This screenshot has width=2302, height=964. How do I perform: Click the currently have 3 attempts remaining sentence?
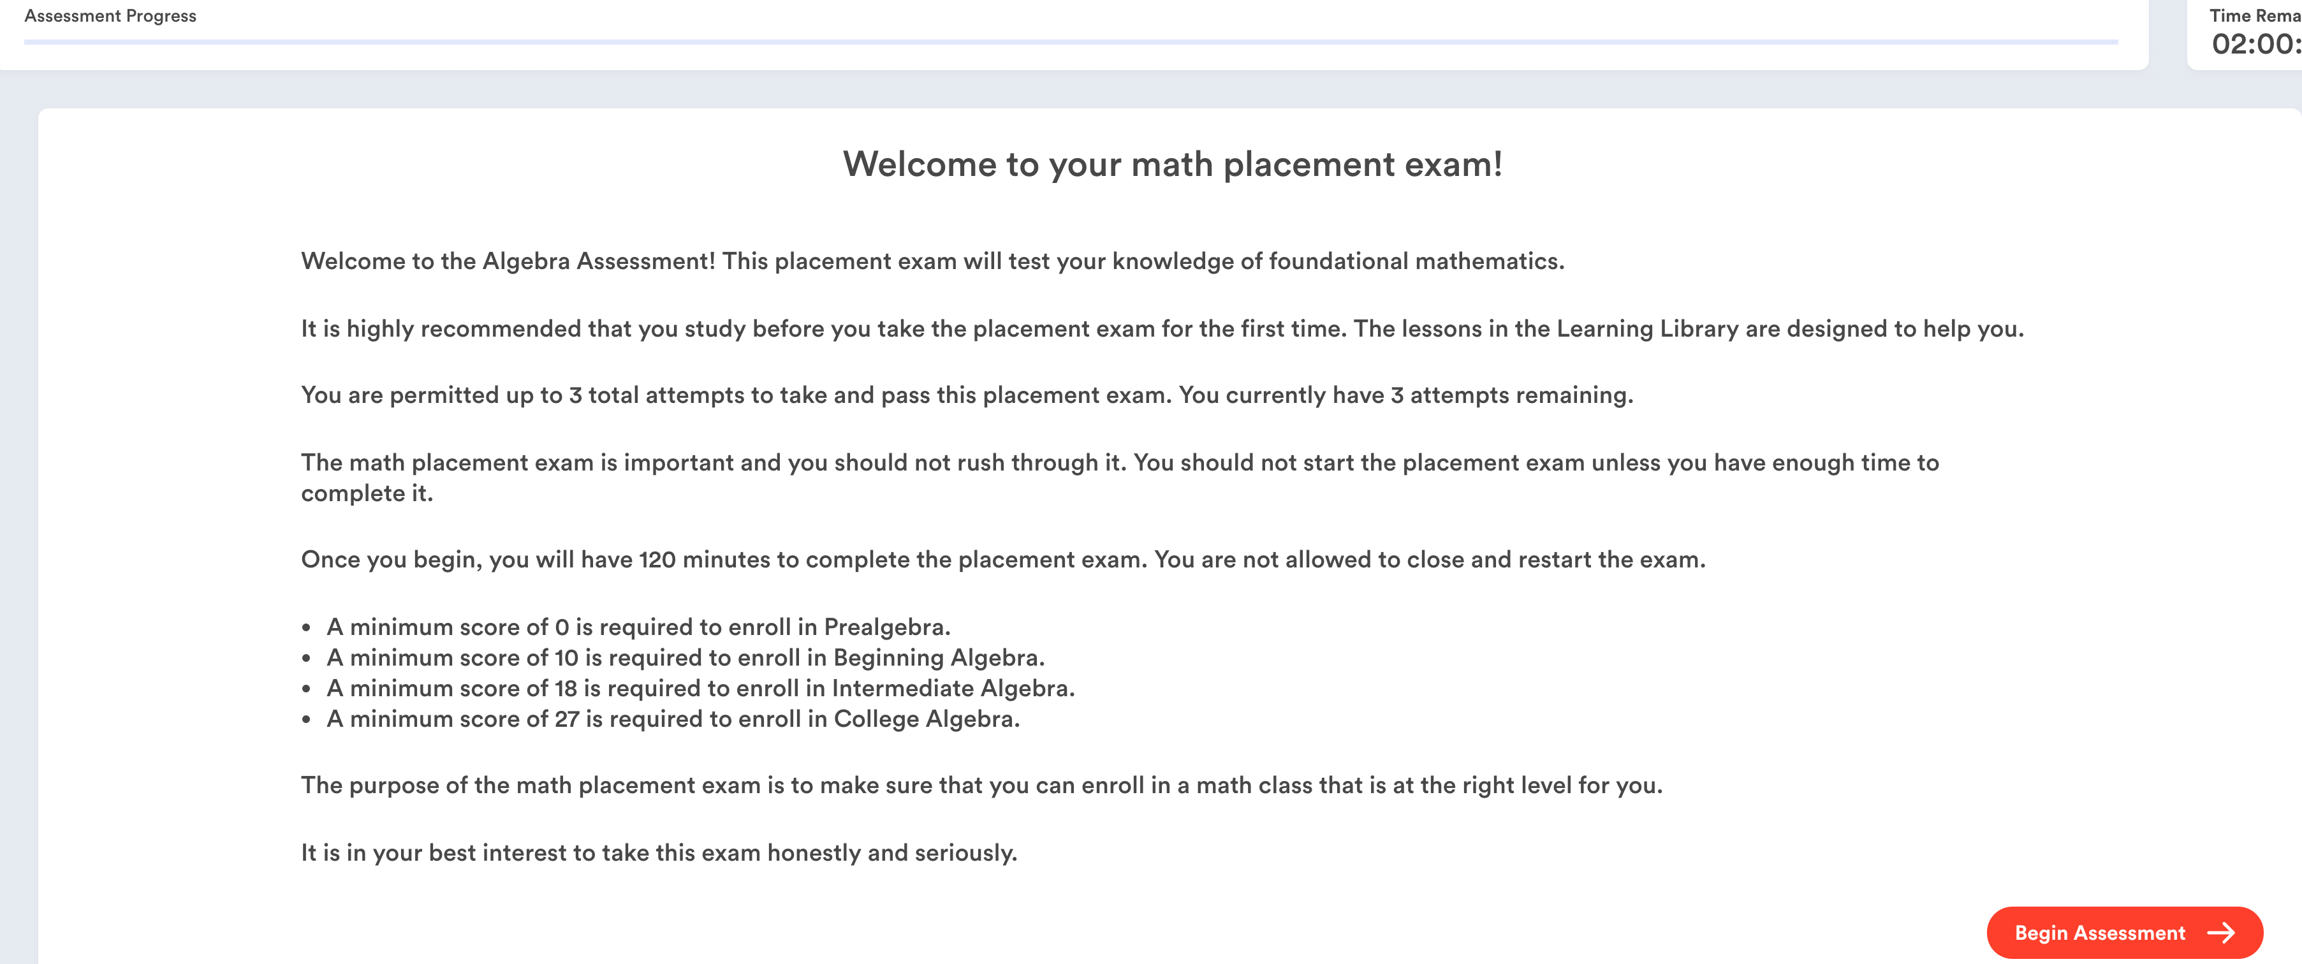pyautogui.click(x=1405, y=395)
